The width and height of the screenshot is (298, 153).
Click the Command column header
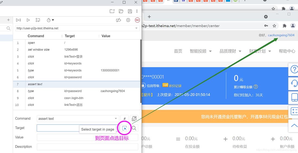(36, 36)
